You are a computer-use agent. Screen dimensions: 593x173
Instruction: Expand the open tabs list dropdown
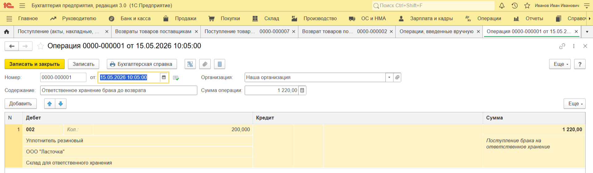587,31
